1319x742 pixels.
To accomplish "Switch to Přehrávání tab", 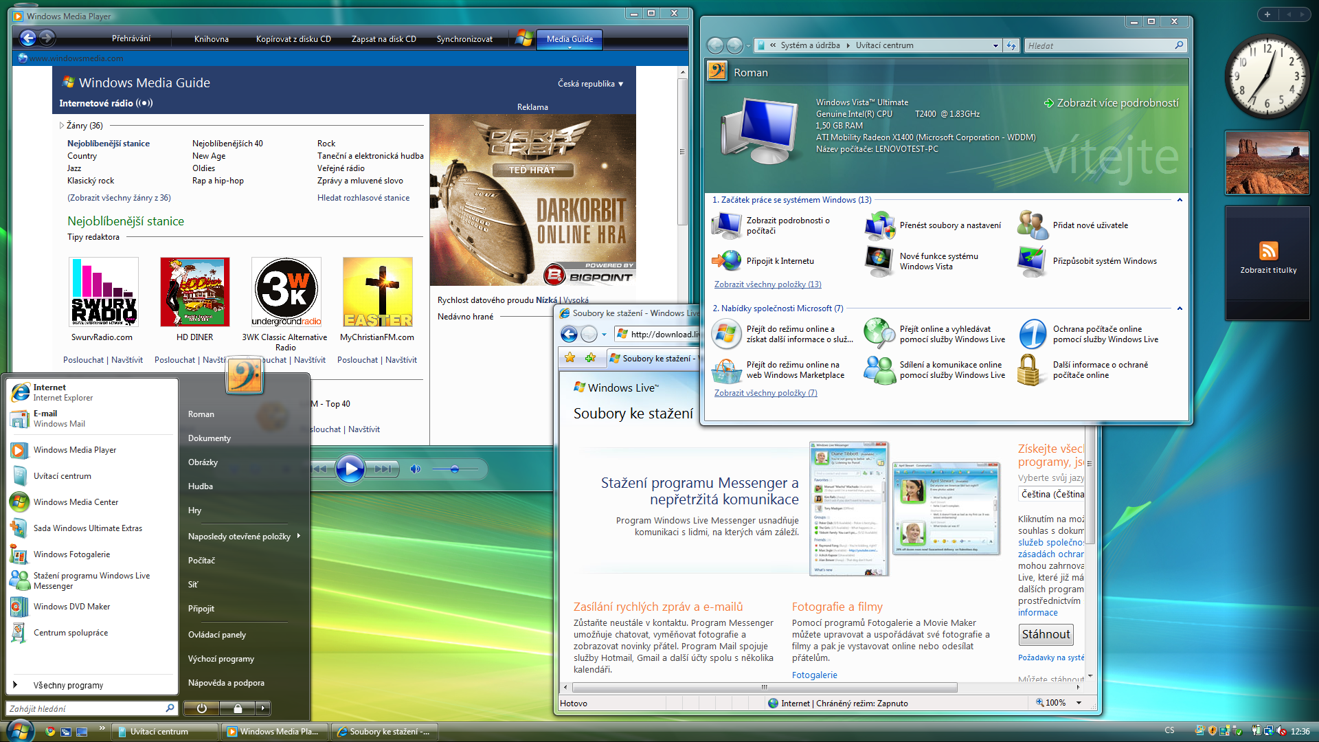I will (x=131, y=38).
